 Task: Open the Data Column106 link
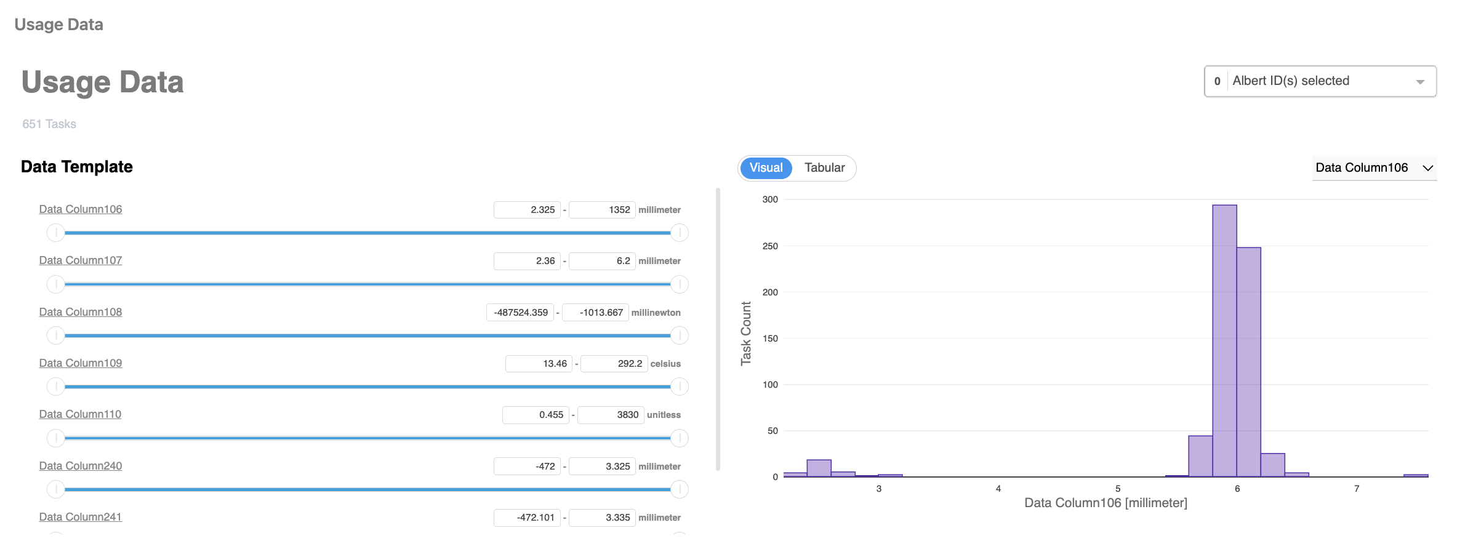(x=81, y=209)
